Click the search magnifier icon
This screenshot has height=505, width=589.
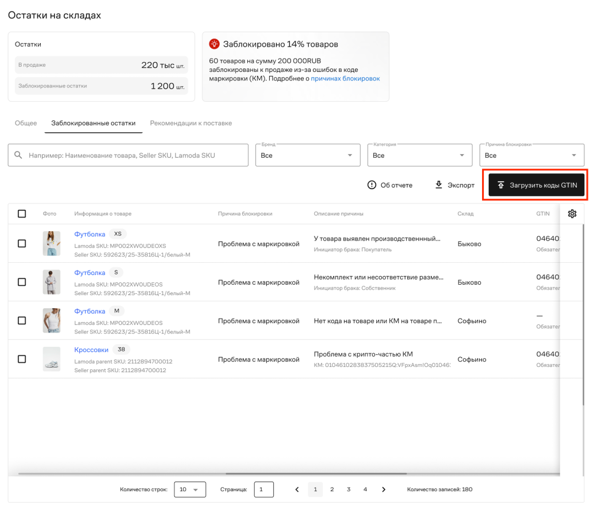18,155
